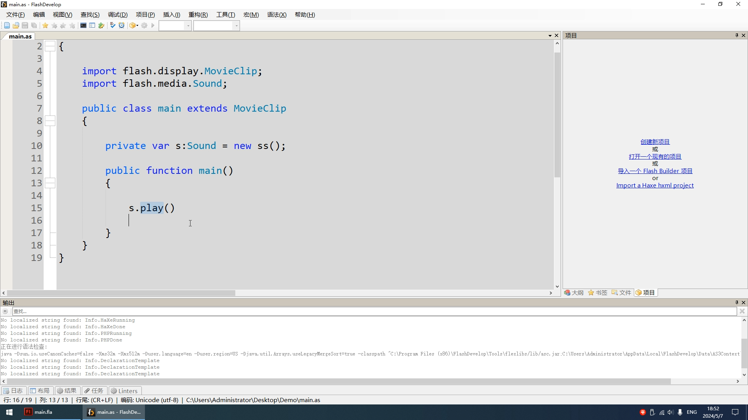Open the plugin puzzle-piece icon
This screenshot has height=420, width=748.
pyautogui.click(x=101, y=26)
